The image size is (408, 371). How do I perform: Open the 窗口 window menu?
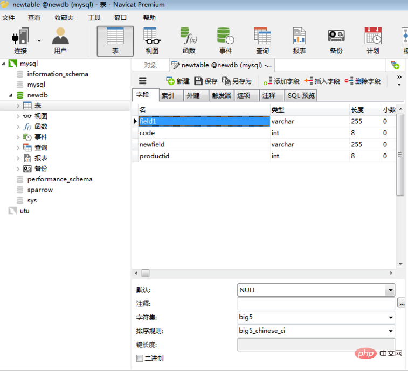coord(120,18)
